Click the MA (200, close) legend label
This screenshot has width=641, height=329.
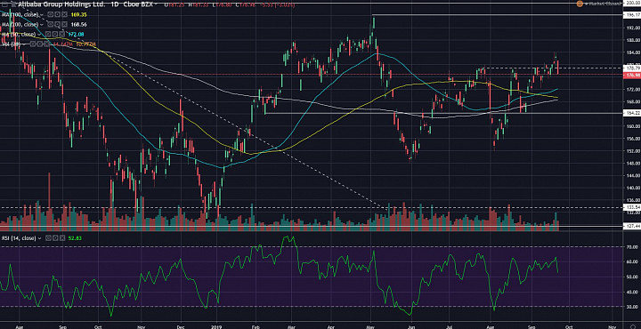(20, 24)
